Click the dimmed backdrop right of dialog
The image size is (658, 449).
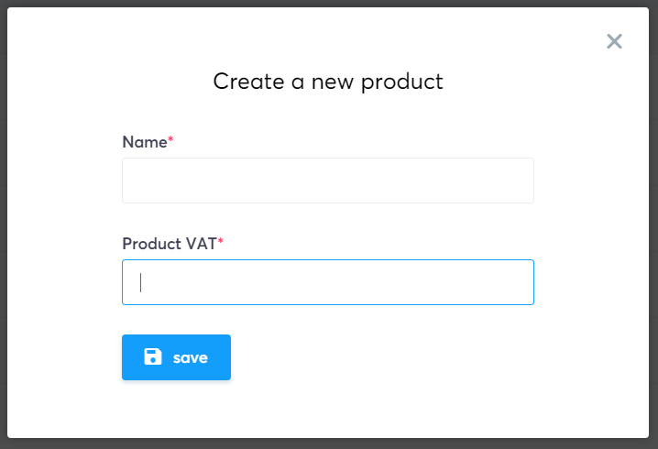[653, 224]
